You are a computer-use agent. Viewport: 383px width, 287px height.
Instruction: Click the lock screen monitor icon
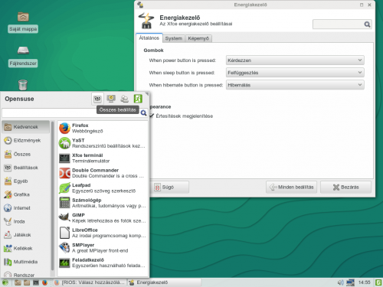[x=111, y=99]
